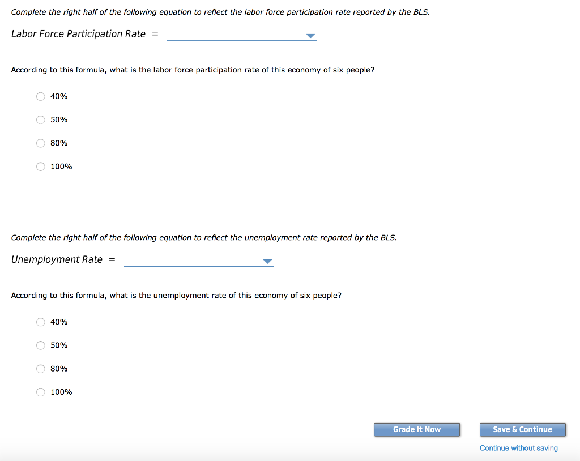
Task: Click the dropdown arrow beside Labor Force Participation Rate
Action: pos(310,36)
